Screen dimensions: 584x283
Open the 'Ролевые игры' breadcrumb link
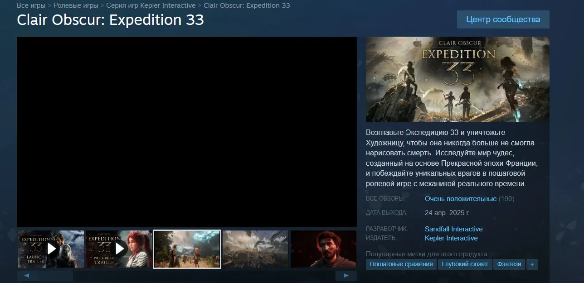tap(76, 5)
